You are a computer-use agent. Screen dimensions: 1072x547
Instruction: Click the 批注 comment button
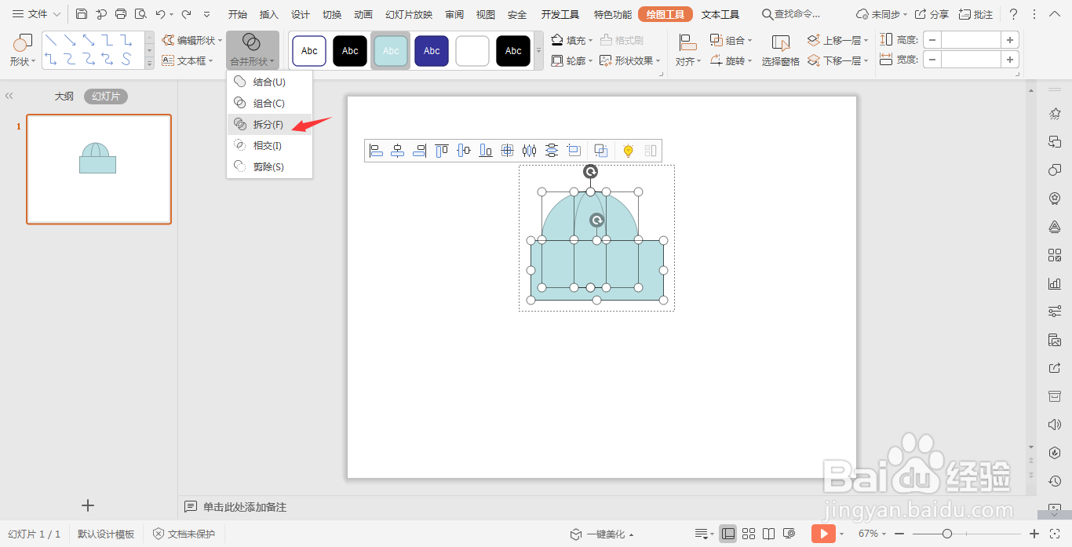[975, 14]
